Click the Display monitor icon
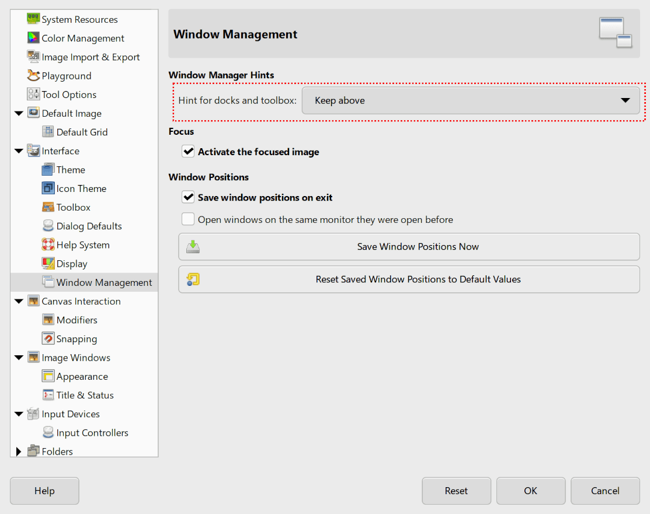The width and height of the screenshot is (650, 514). 48,263
